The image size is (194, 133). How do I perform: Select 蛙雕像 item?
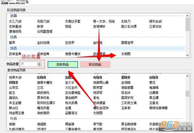click(154, 77)
